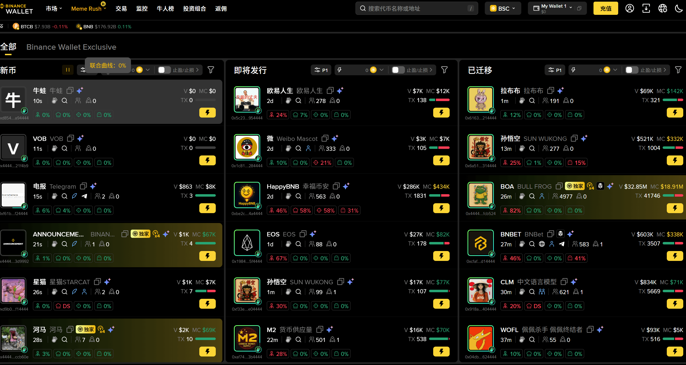Click the 充值 deposit button
Image resolution: width=686 pixels, height=365 pixels.
coord(606,9)
